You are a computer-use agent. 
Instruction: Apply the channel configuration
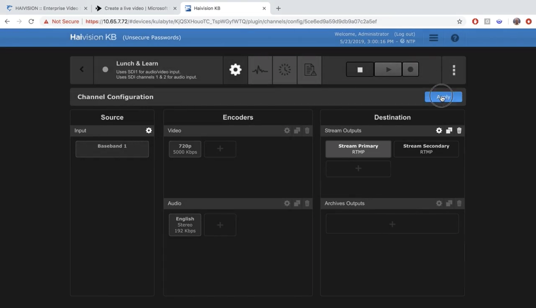click(443, 97)
